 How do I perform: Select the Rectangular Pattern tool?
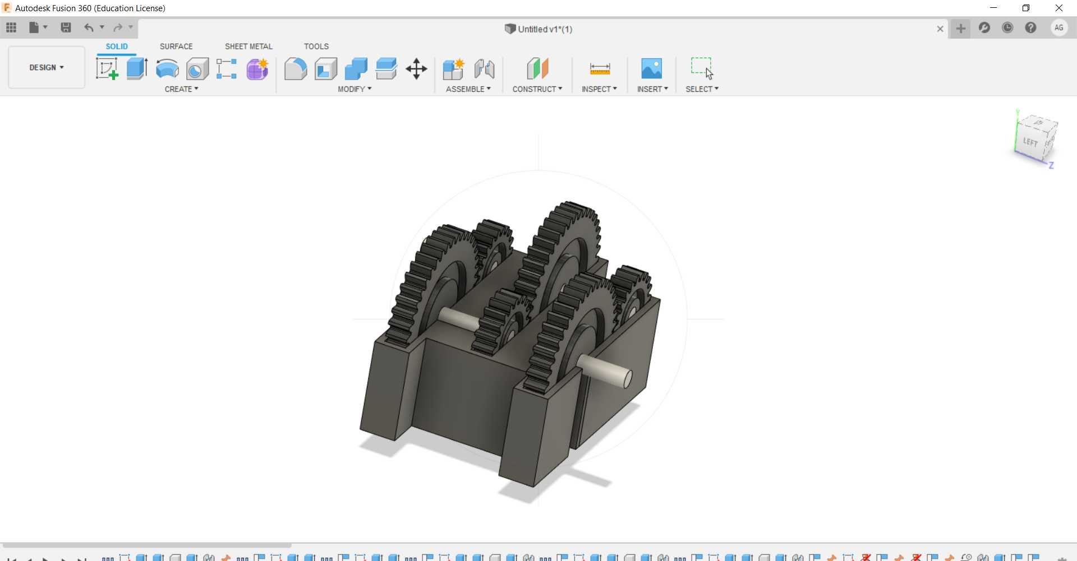tap(227, 69)
